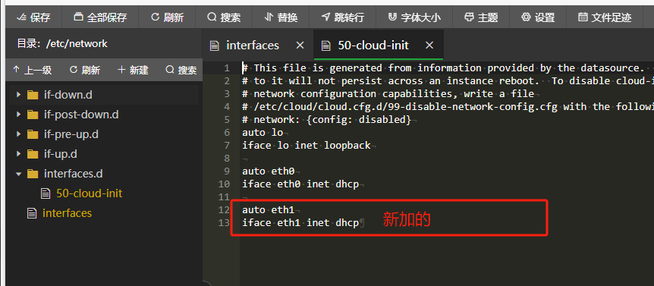Click the empty line 8 in the editor
This screenshot has height=286, width=654.
click(447, 159)
